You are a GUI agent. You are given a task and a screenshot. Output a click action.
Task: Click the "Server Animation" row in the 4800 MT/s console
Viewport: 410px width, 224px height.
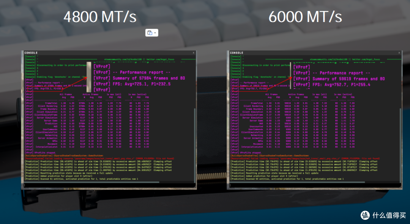[87, 138]
